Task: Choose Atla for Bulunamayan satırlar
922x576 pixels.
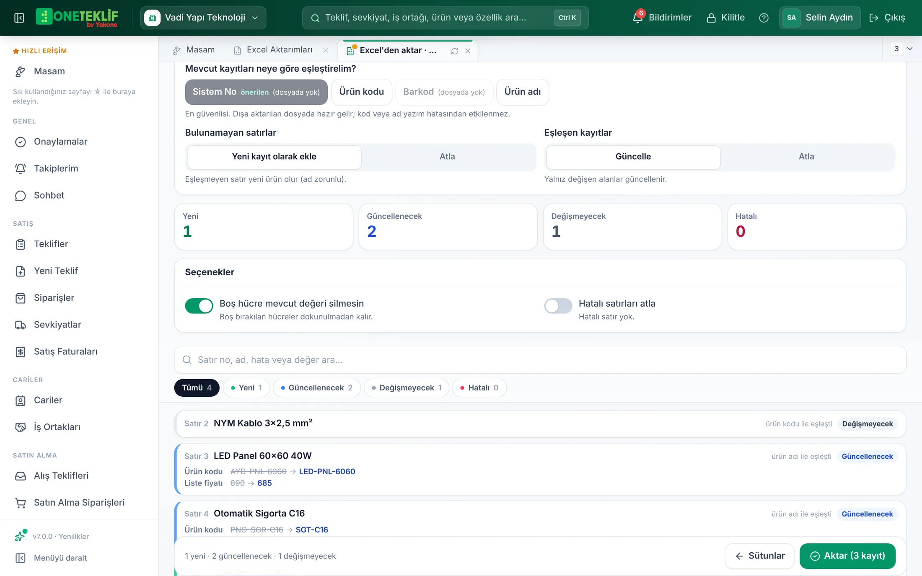Action: (447, 157)
